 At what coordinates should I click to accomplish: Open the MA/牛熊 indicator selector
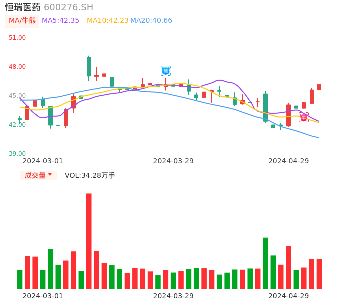tap(22, 21)
